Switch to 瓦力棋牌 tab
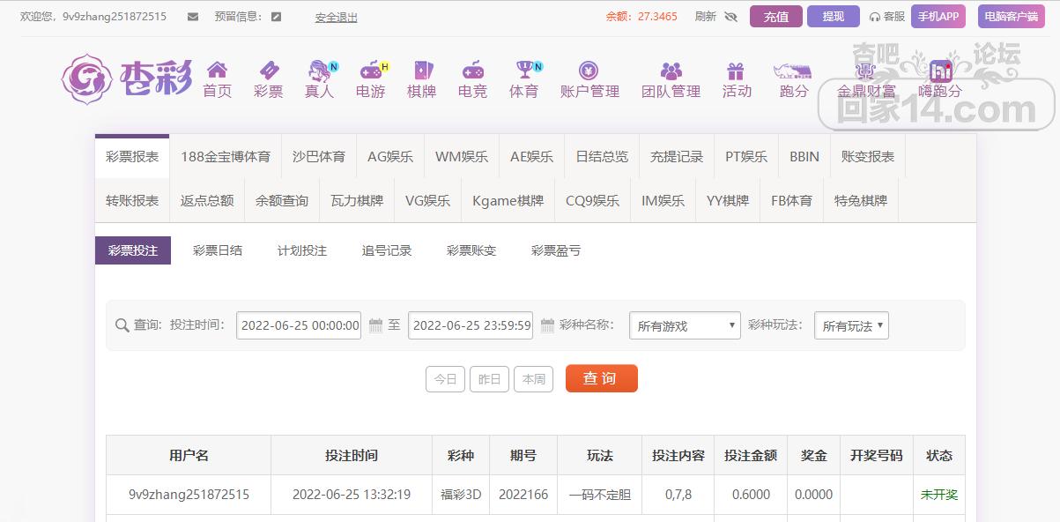 point(357,201)
